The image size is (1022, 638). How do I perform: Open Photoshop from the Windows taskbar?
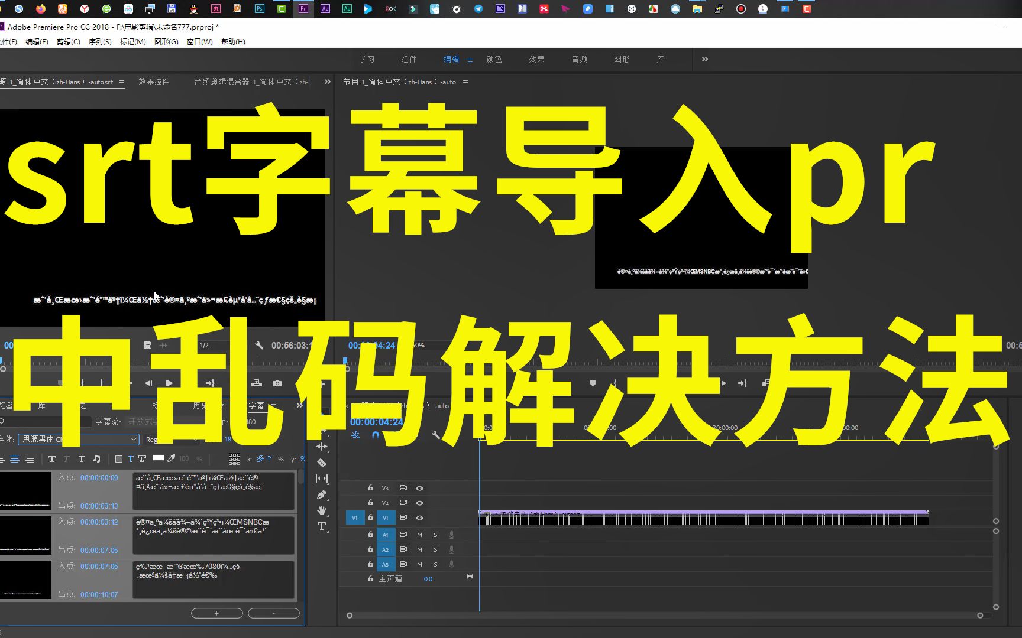pos(259,9)
